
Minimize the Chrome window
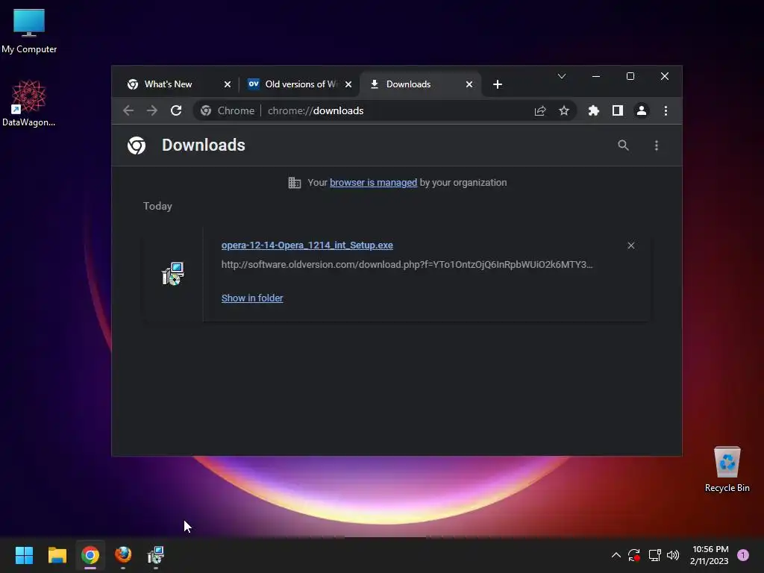pyautogui.click(x=596, y=76)
